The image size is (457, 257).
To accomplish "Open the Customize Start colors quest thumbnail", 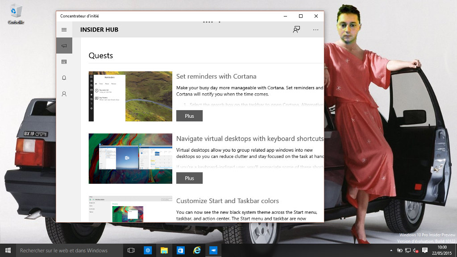I will (130, 209).
